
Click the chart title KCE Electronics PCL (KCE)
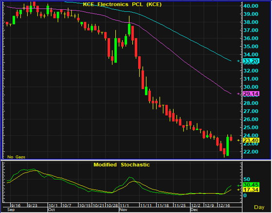122,4
